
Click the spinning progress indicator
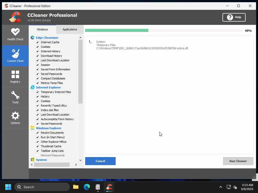pos(91,42)
